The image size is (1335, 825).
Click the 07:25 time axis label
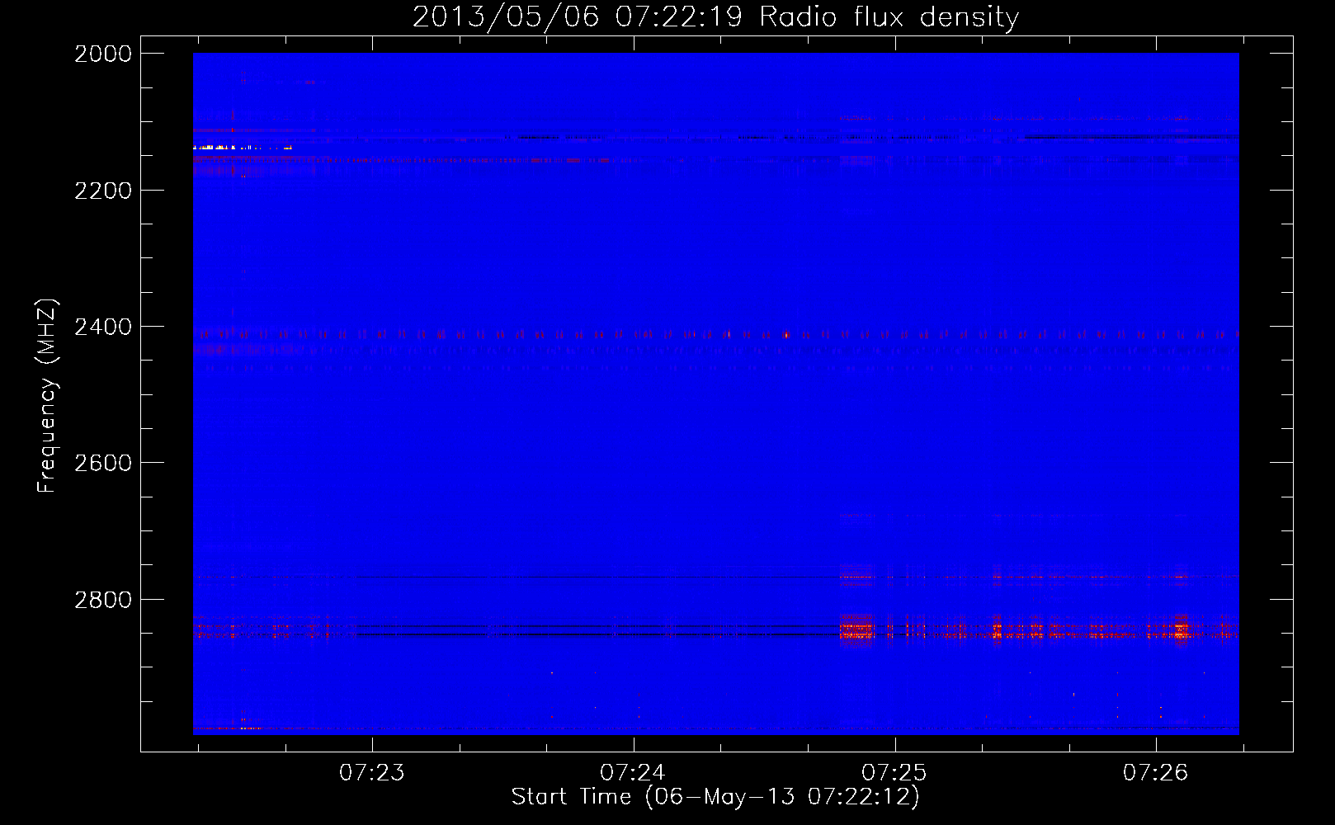click(x=894, y=772)
